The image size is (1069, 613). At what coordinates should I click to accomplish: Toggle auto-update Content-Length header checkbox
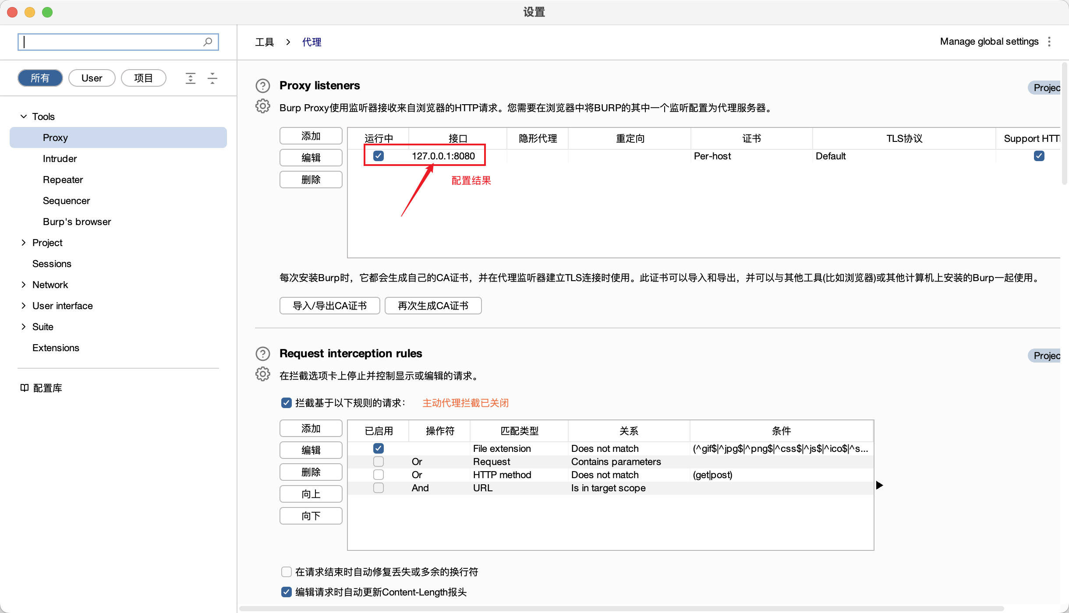pos(287,592)
